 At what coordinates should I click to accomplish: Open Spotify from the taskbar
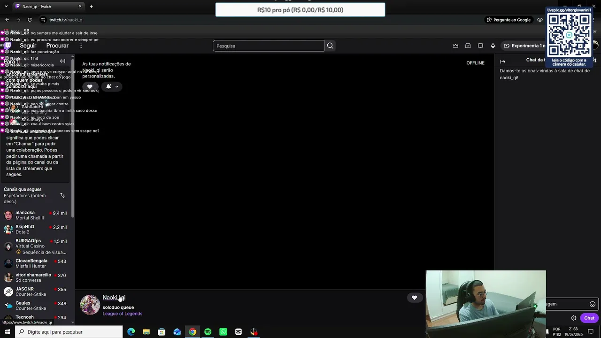click(x=208, y=332)
